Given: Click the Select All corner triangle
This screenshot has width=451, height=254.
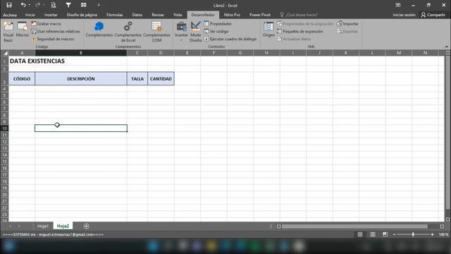Looking at the screenshot, I should click(x=5, y=53).
